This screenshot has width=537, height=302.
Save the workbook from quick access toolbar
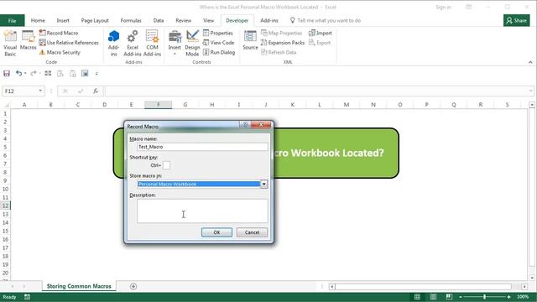click(7, 73)
